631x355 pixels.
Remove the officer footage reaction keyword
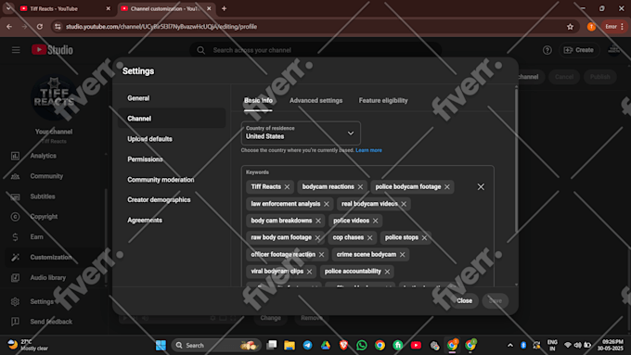click(322, 255)
